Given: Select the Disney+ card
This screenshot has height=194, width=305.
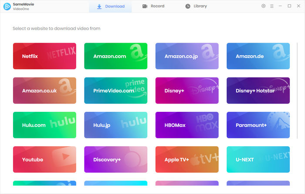Looking at the screenshot, I should click(x=187, y=90).
